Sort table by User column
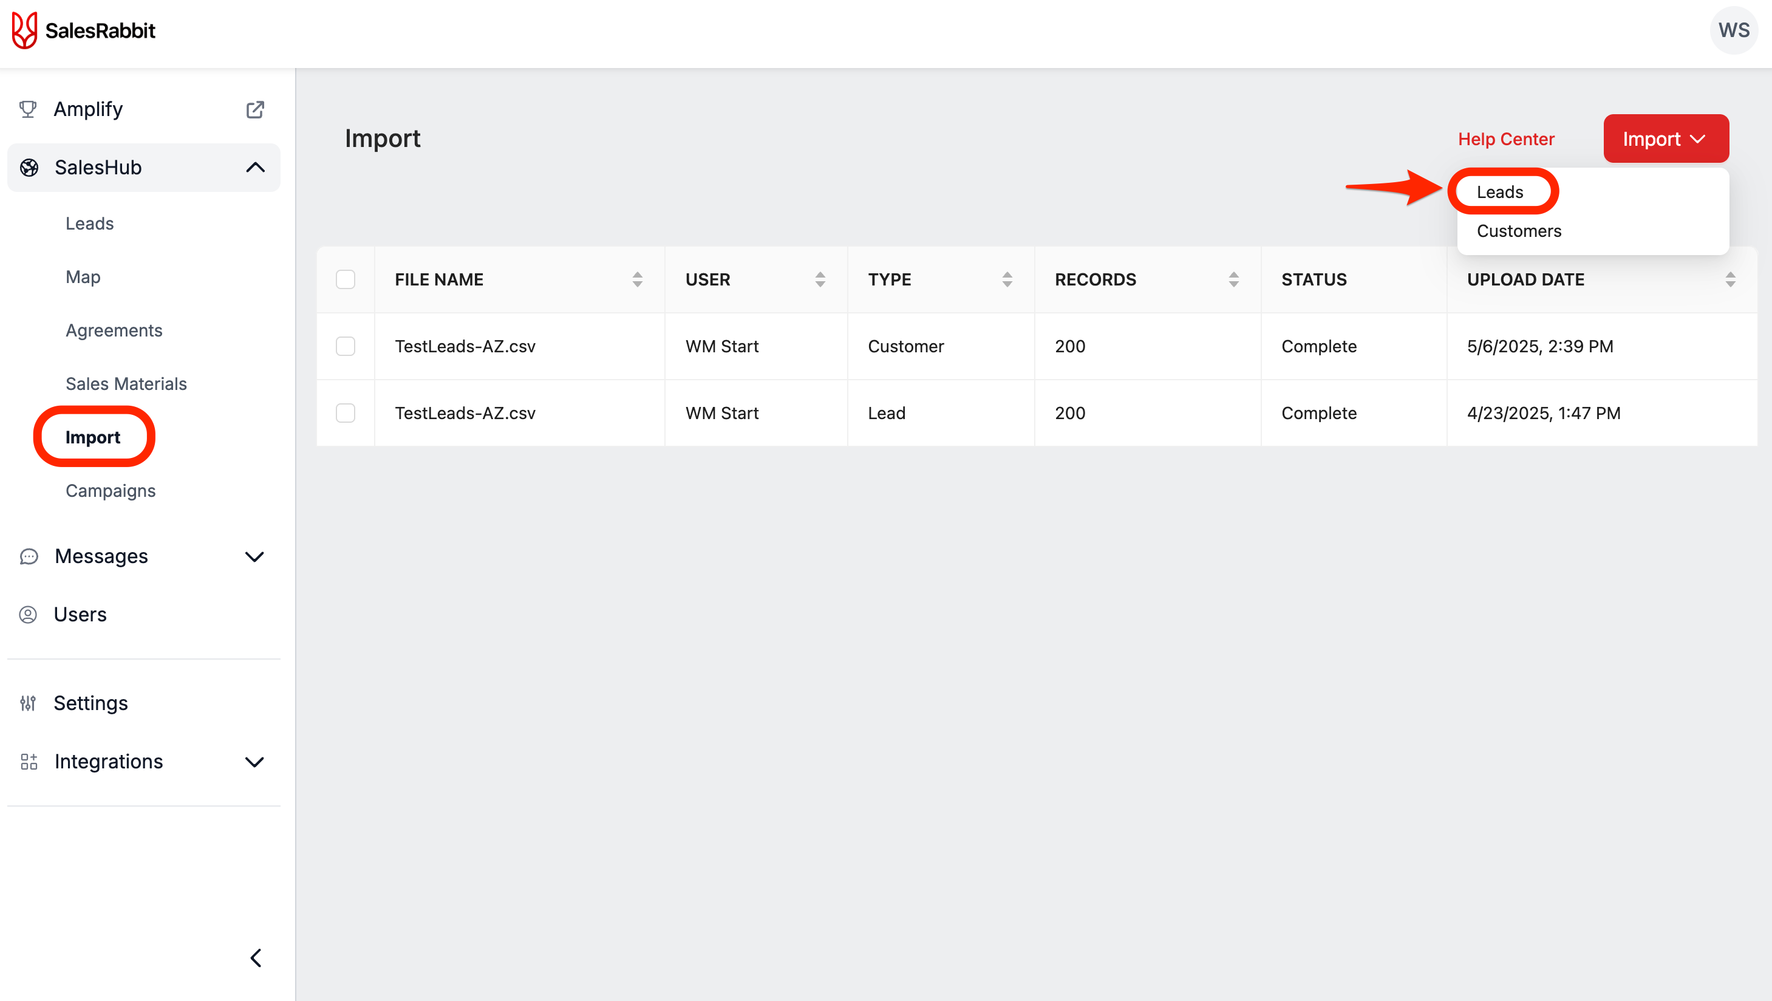 click(x=820, y=279)
